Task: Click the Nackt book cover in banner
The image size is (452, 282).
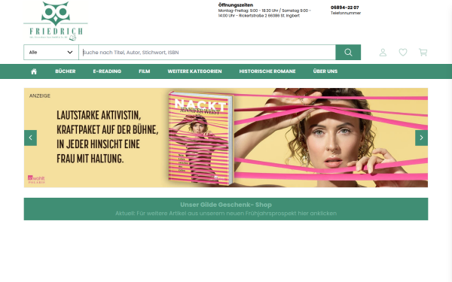Action: pos(201,138)
